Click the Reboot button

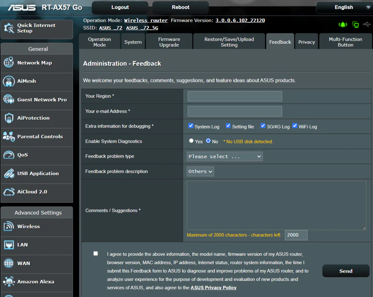[181, 7]
